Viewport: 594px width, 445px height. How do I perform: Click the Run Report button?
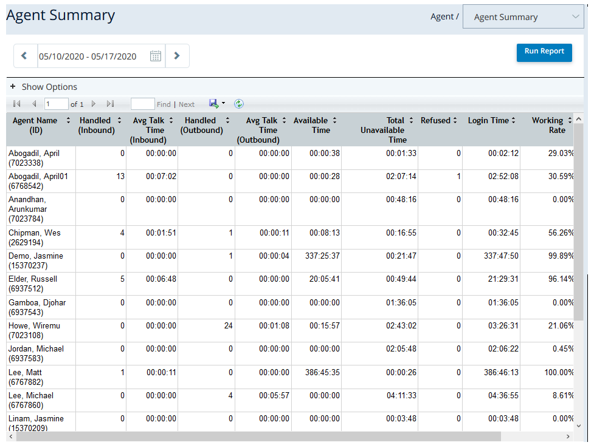544,52
